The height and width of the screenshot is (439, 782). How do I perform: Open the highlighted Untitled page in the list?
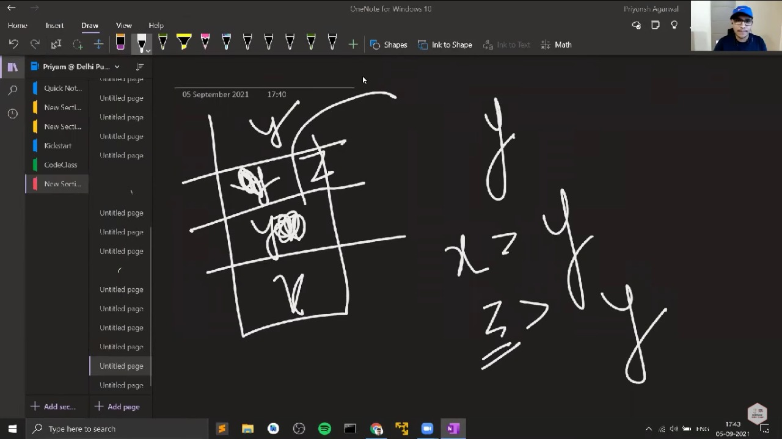tap(120, 366)
